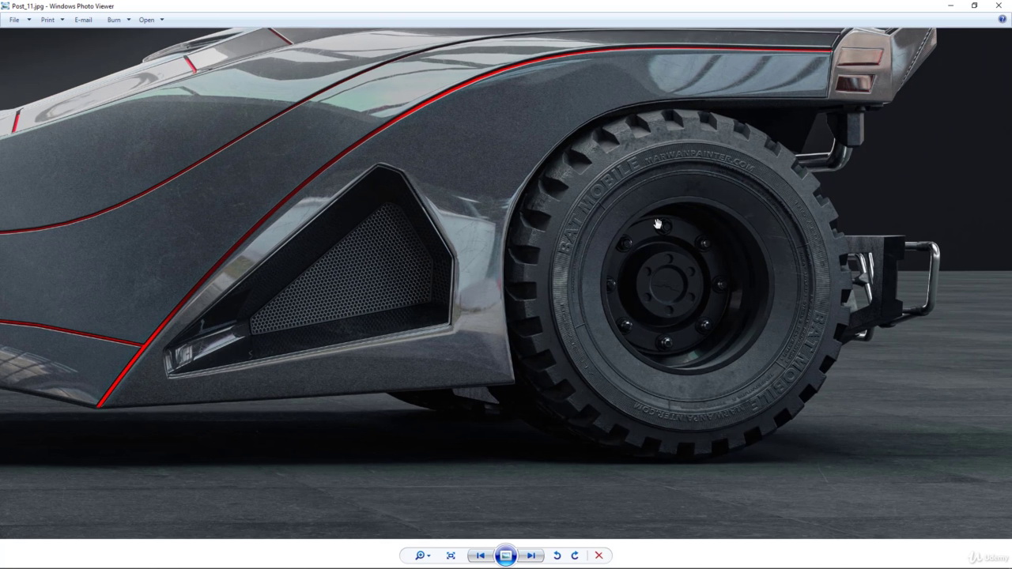This screenshot has height=569, width=1012.
Task: Delete the current photo with red X
Action: coord(599,556)
